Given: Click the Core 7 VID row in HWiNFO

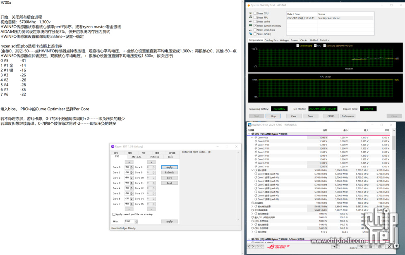Looking at the screenshot, I should (x=320, y=167).
